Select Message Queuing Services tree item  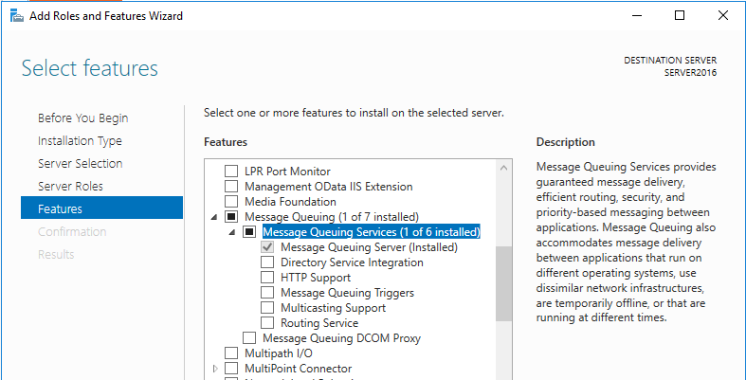[x=371, y=232]
